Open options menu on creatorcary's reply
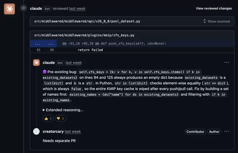Viewport: 238px width, 153px height. tap(226, 132)
